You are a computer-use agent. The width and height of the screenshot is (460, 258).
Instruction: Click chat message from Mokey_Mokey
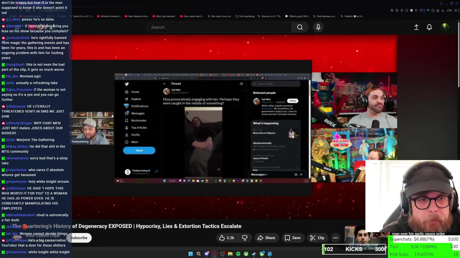pyautogui.click(x=33, y=149)
